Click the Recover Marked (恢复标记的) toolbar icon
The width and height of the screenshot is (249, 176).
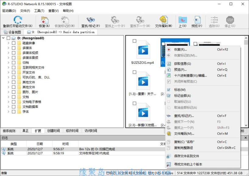pos(65,20)
